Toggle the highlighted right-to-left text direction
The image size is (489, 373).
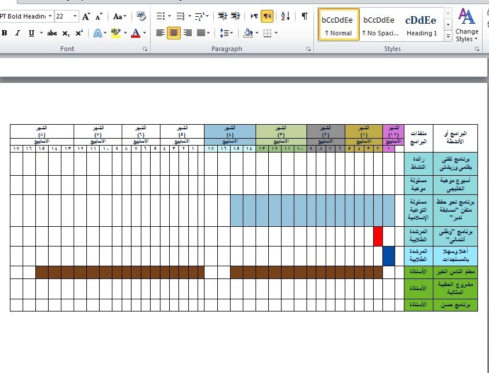click(267, 16)
